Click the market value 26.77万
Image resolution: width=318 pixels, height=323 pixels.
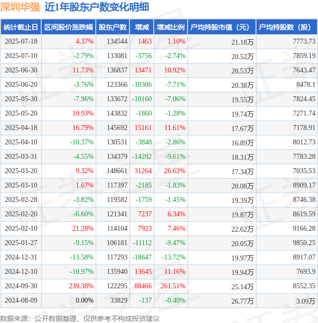click(x=243, y=301)
